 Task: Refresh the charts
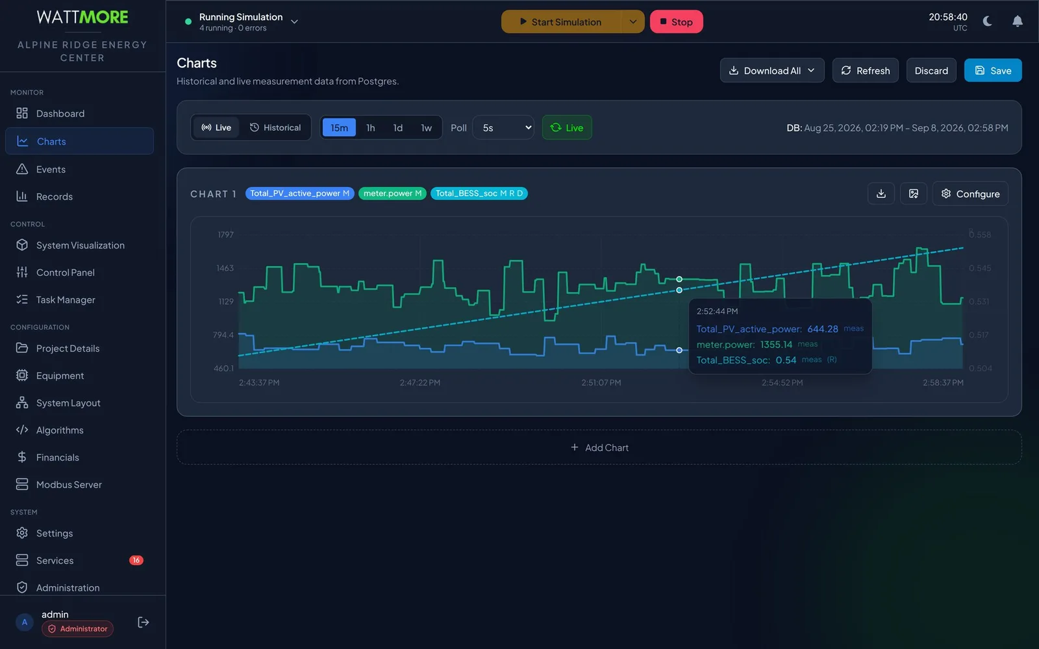[x=866, y=71]
